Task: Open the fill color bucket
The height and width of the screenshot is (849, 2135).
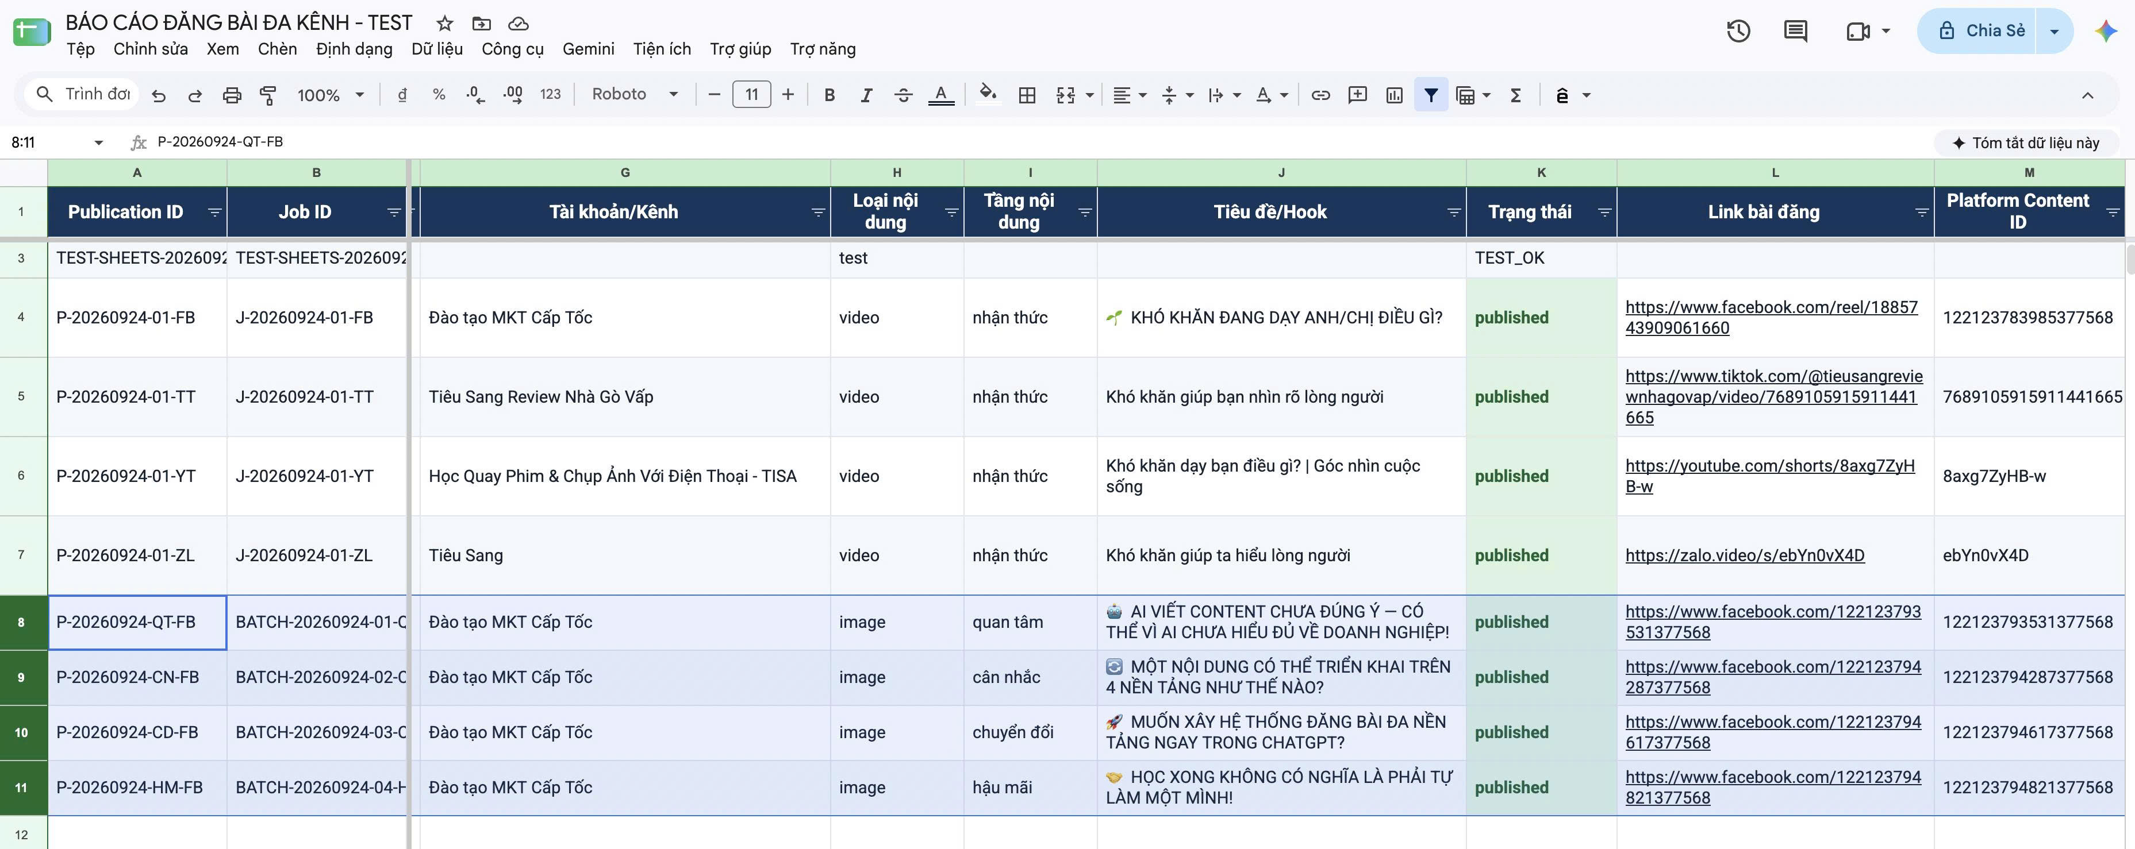Action: click(988, 94)
